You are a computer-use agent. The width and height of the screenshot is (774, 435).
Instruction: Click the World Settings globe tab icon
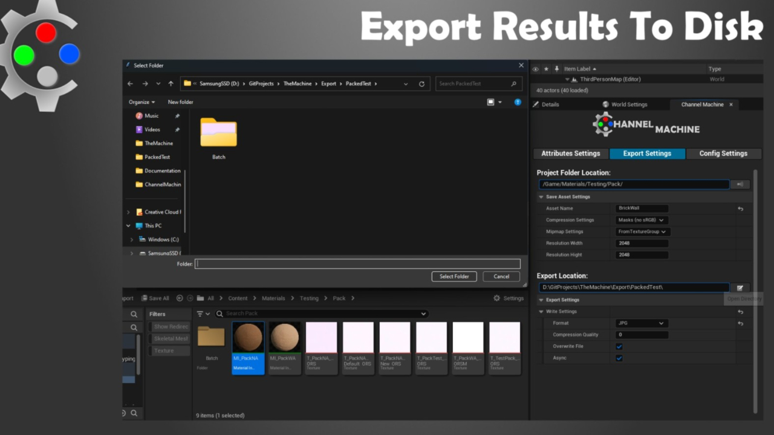pyautogui.click(x=605, y=105)
